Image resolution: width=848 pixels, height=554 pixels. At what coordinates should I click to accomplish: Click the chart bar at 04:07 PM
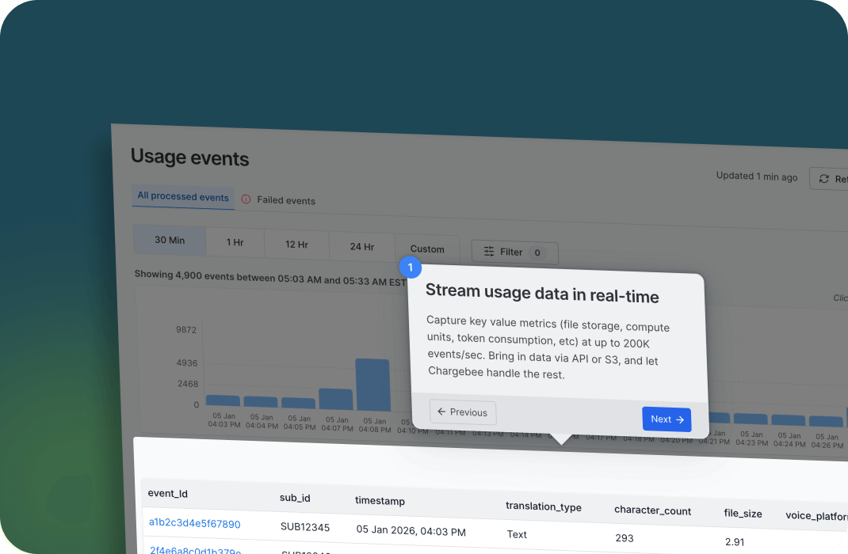pyautogui.click(x=335, y=399)
